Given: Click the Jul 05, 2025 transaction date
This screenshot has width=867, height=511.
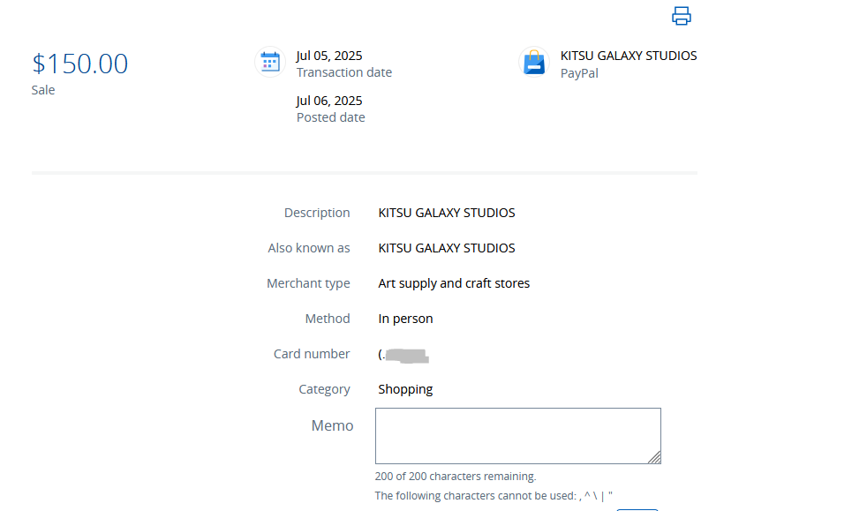Looking at the screenshot, I should tap(329, 56).
